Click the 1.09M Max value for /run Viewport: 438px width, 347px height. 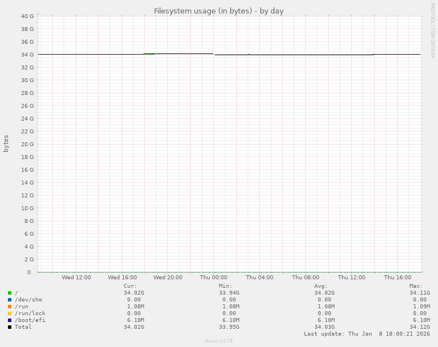point(422,307)
